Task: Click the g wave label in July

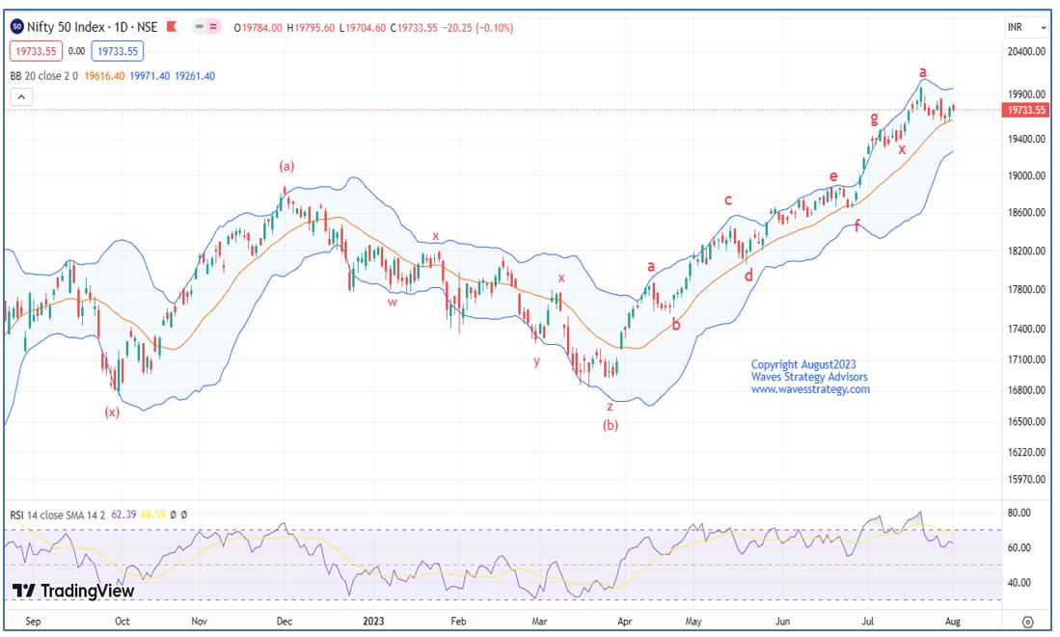Action: (x=874, y=119)
